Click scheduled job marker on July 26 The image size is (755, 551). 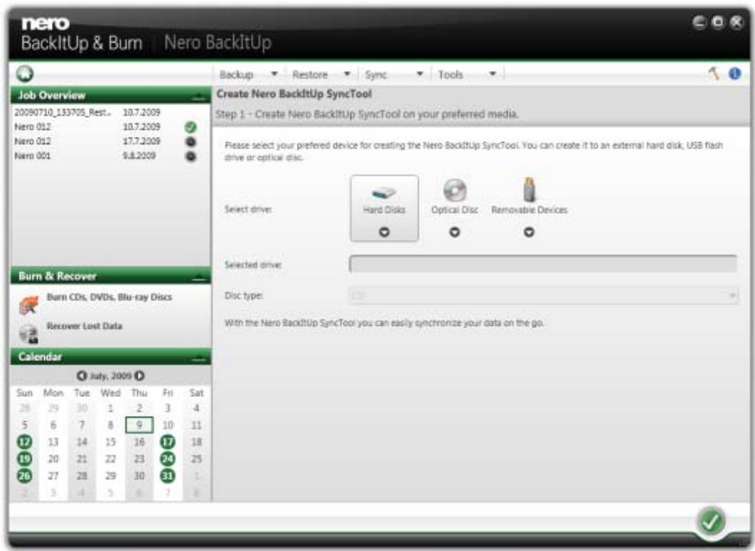[x=25, y=476]
